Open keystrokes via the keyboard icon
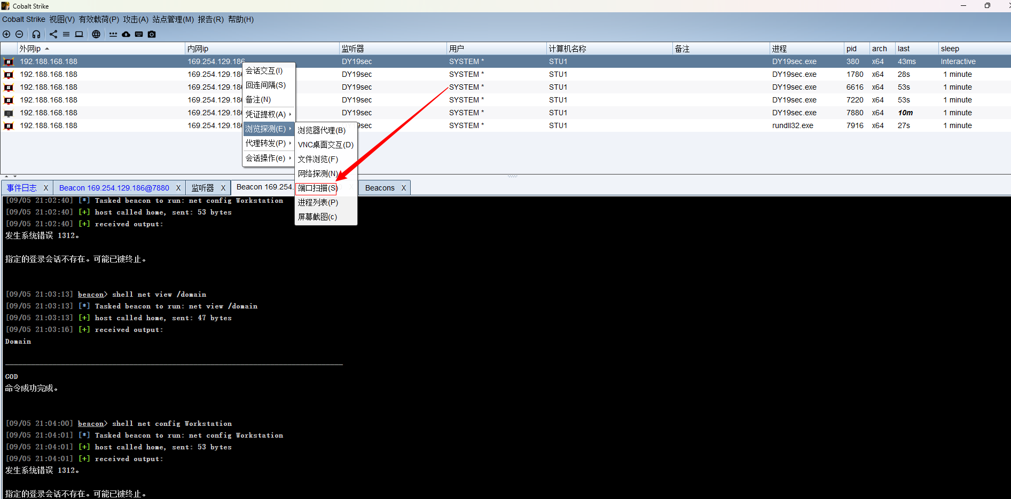Viewport: 1011px width, 499px height. pos(139,34)
